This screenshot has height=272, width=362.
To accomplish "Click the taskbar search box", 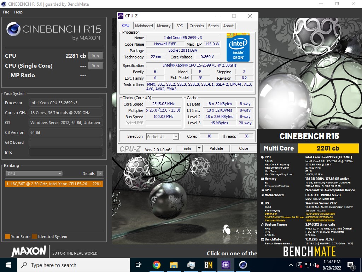I will pyautogui.click(x=74, y=265).
